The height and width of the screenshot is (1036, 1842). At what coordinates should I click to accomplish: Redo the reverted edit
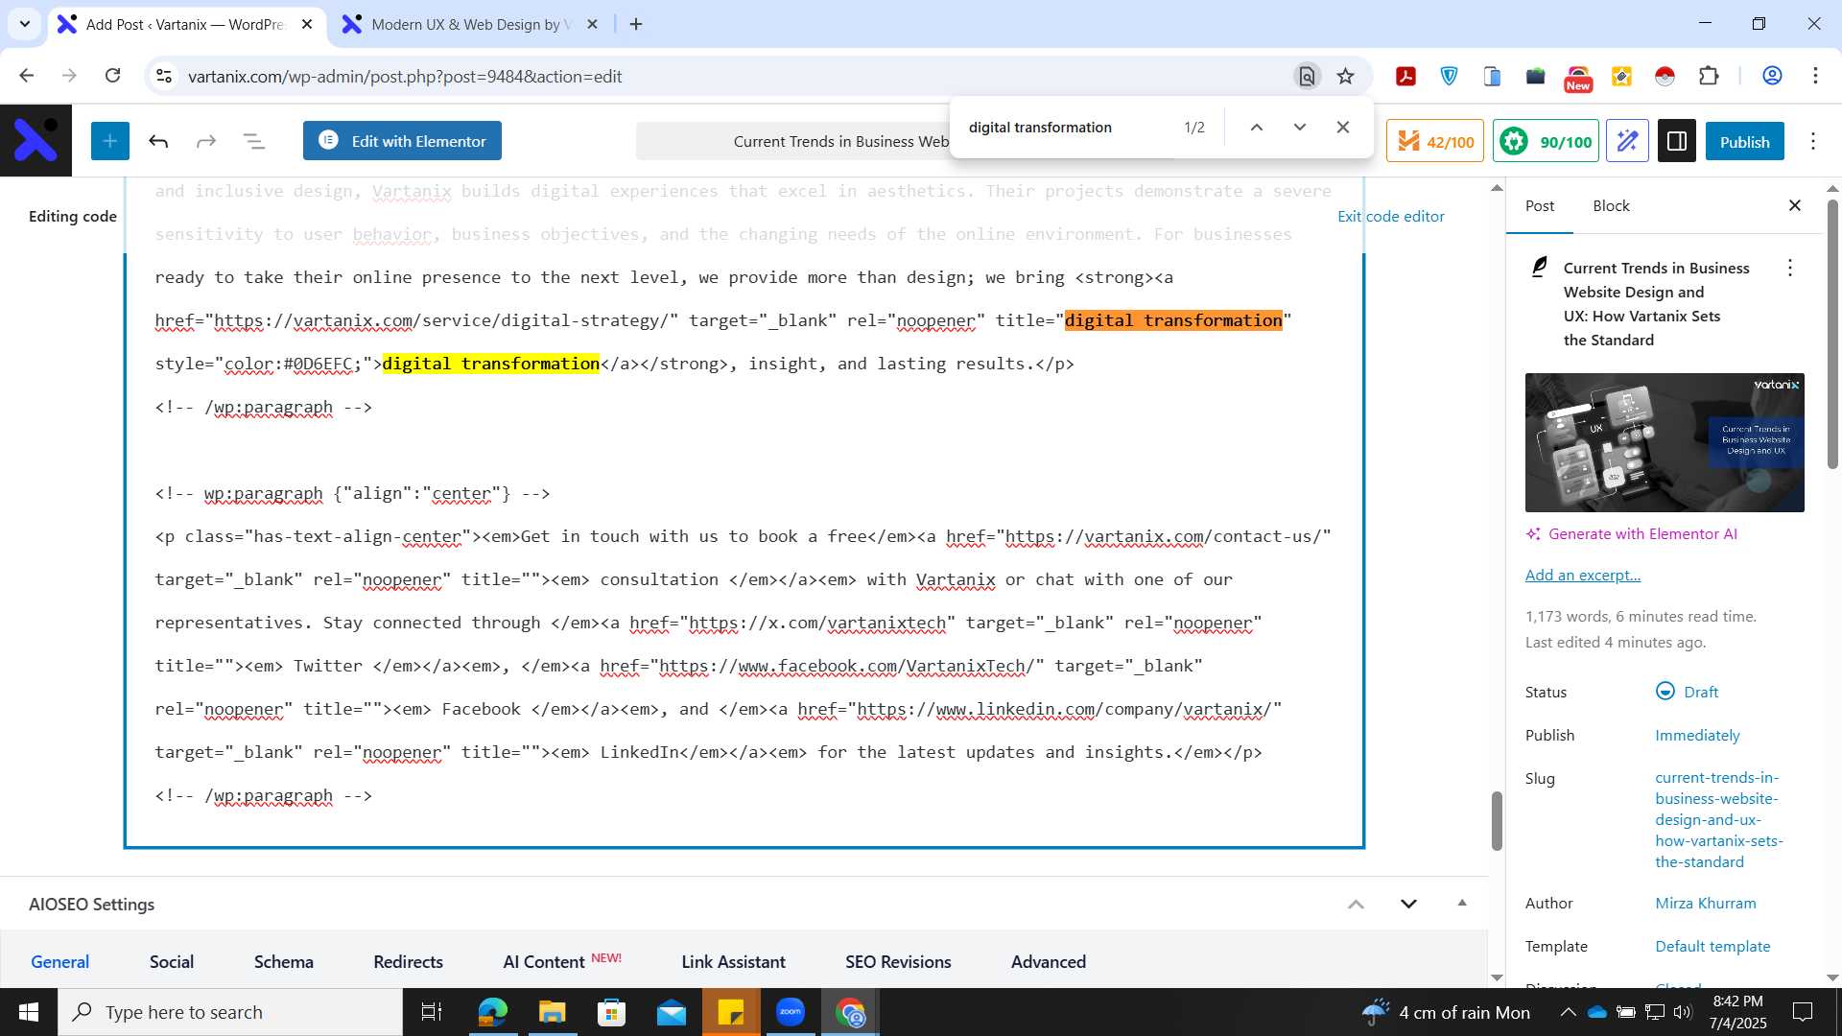pos(206,141)
